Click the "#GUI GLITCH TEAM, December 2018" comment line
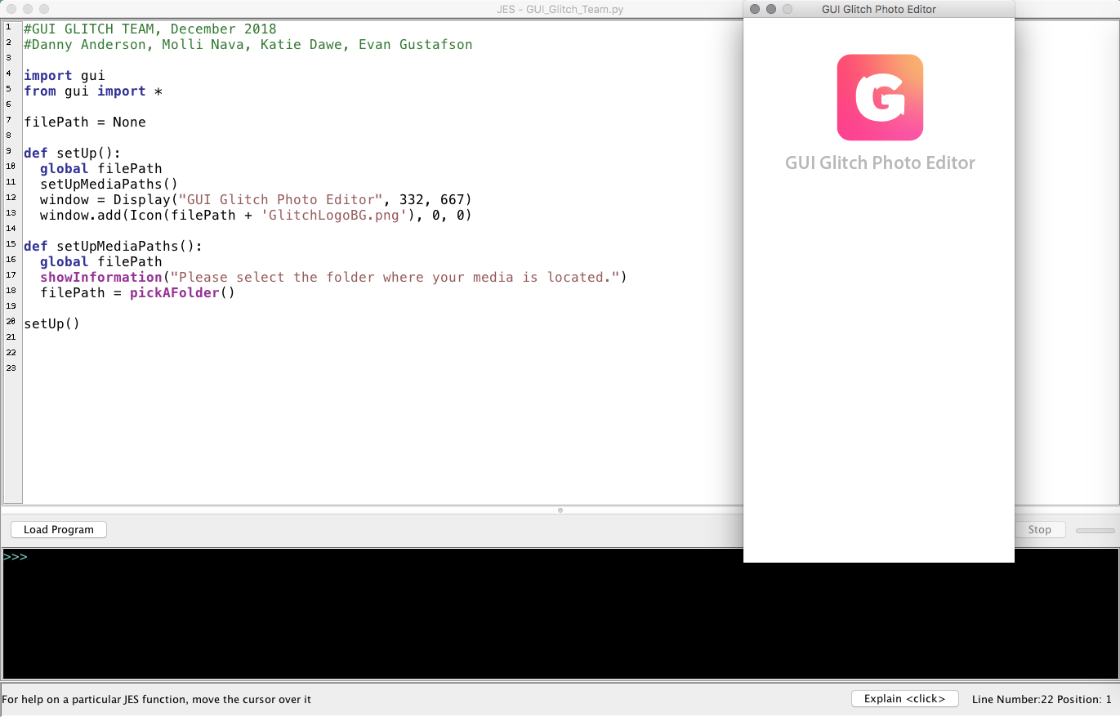 [150, 29]
